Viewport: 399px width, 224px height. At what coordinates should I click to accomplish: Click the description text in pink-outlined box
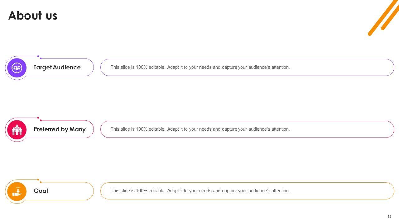click(x=200, y=129)
